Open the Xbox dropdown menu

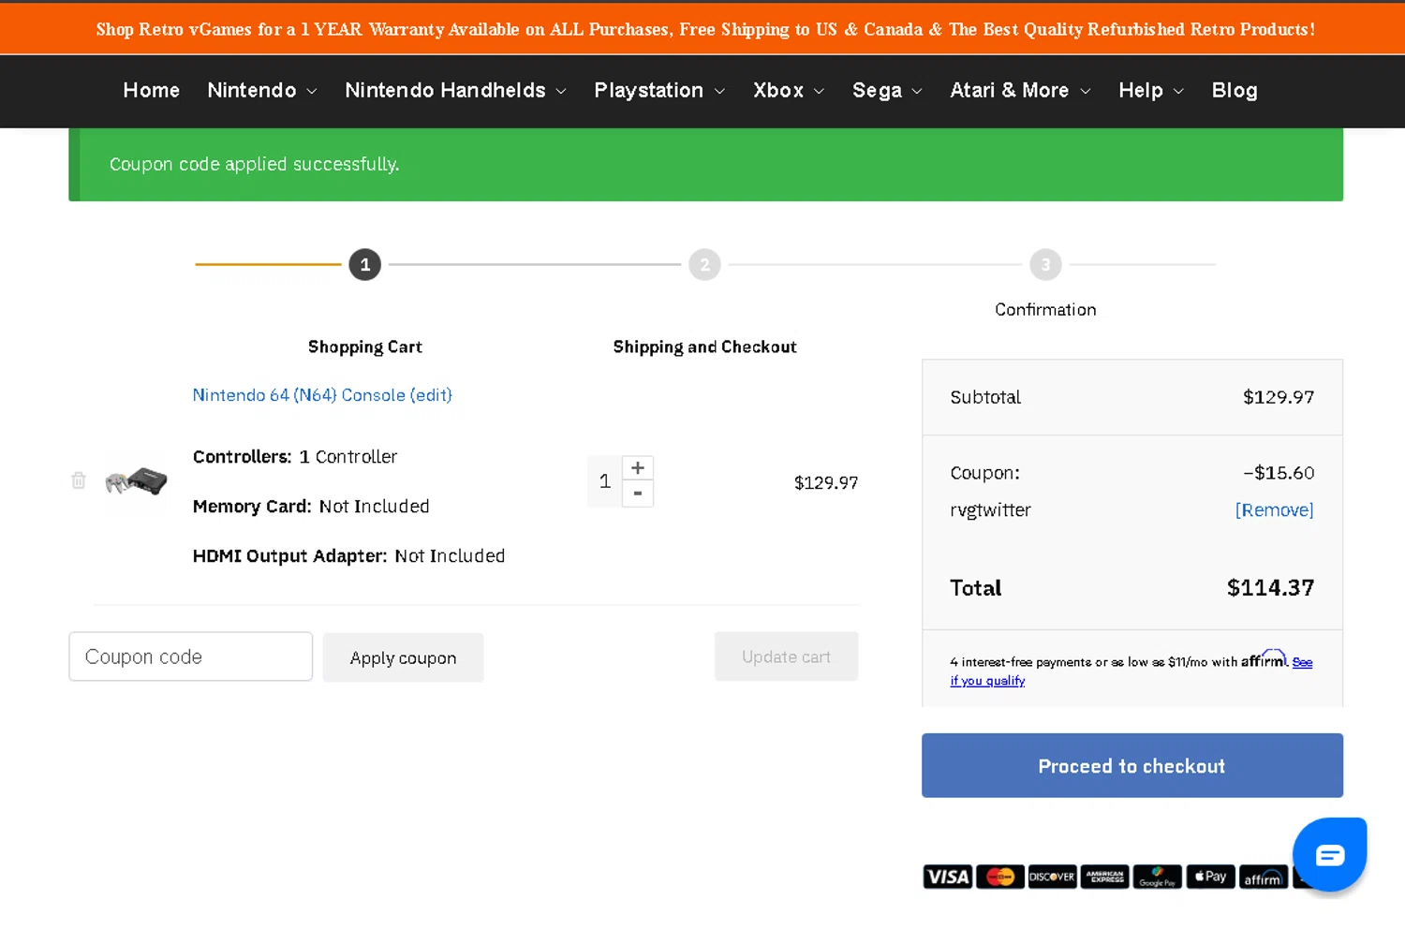coord(789,91)
